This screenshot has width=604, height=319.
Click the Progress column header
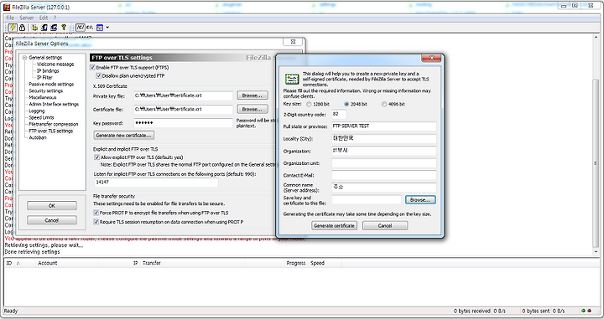coord(296,263)
